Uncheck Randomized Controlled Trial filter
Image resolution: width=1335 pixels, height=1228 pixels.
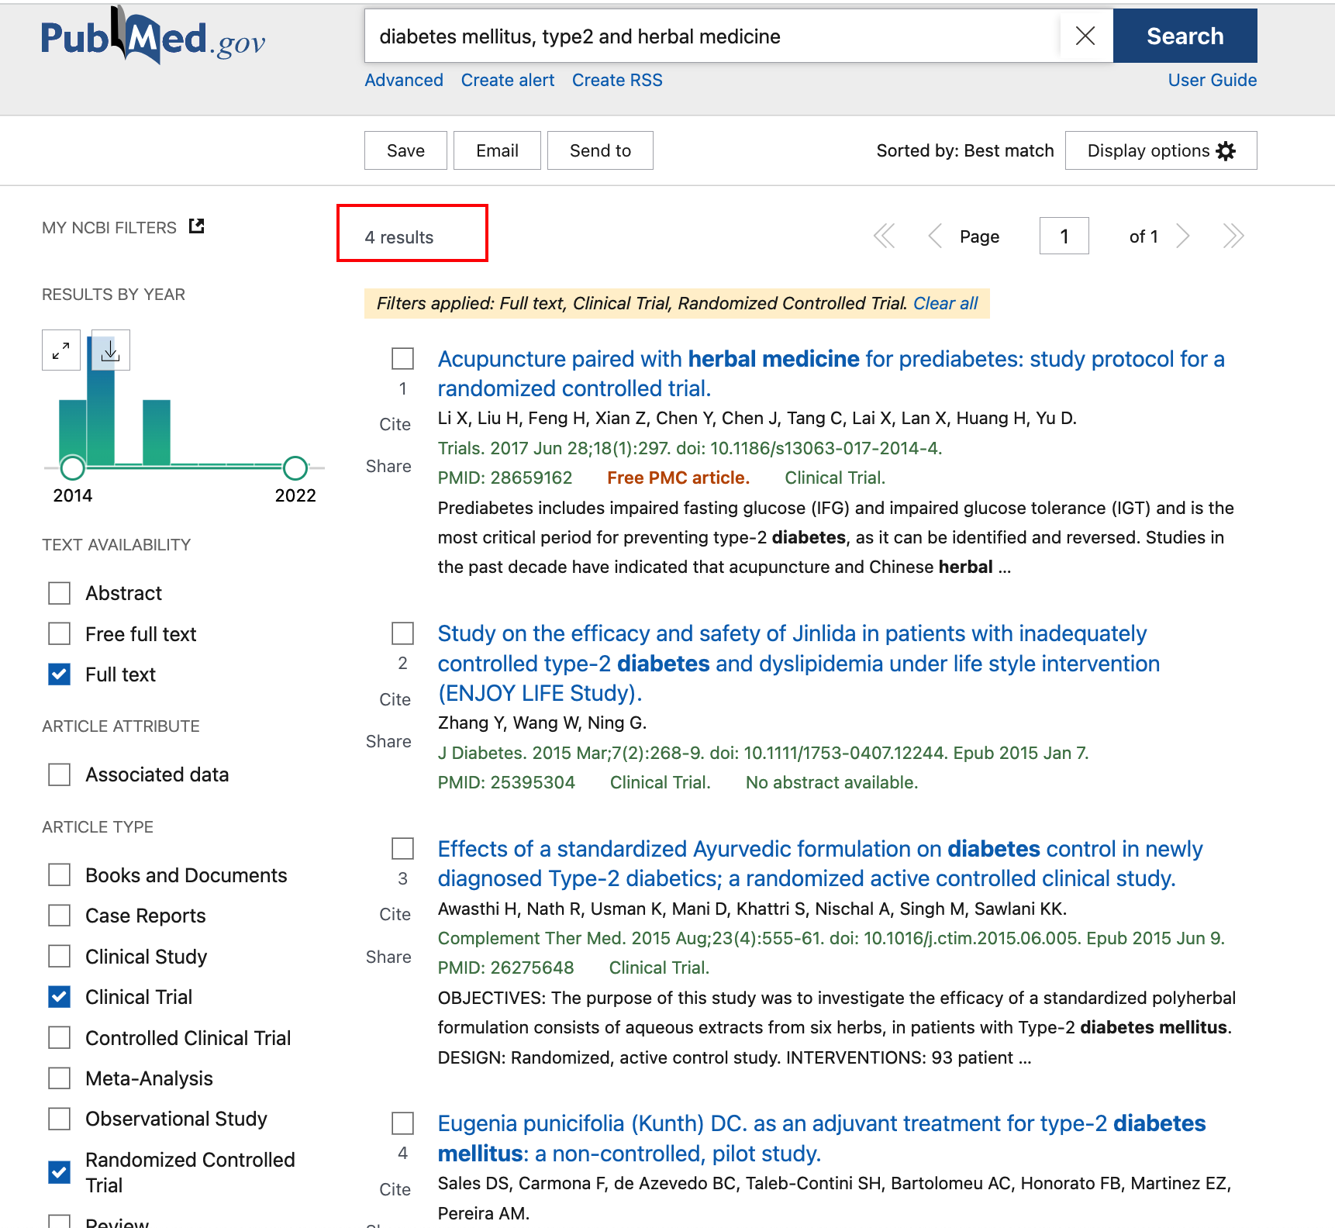[x=60, y=1172]
